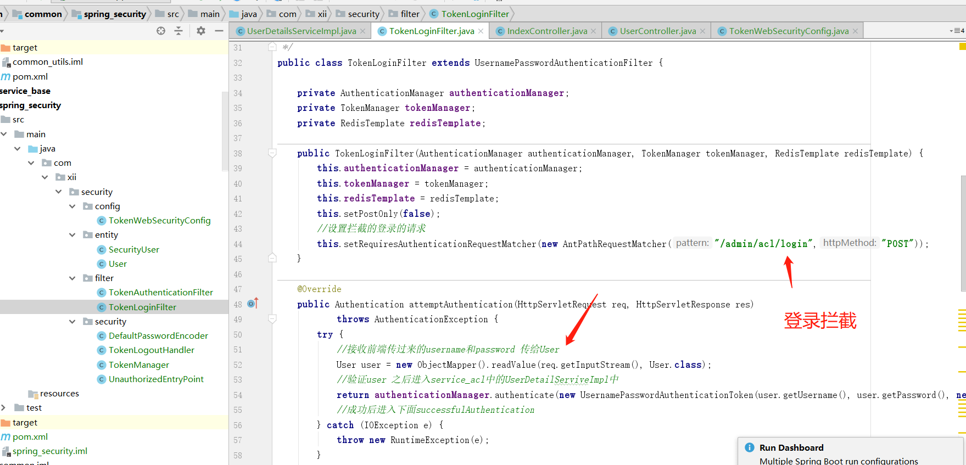
Task: Click the filter breadcrumb
Action: (410, 14)
